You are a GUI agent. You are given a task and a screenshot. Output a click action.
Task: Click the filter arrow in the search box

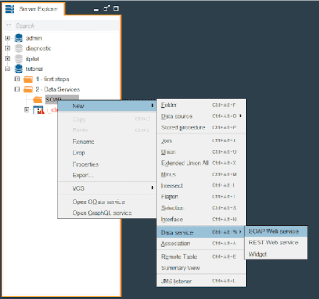8,26
